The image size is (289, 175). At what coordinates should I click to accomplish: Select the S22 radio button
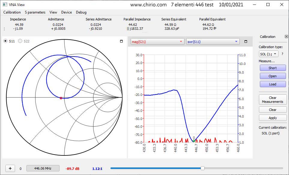point(20,41)
